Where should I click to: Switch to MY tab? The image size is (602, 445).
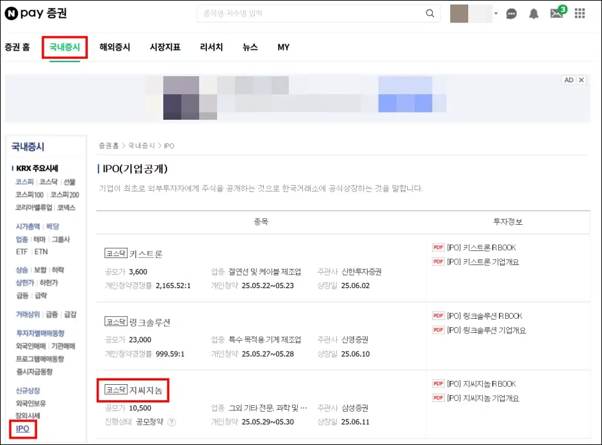pyautogui.click(x=283, y=47)
